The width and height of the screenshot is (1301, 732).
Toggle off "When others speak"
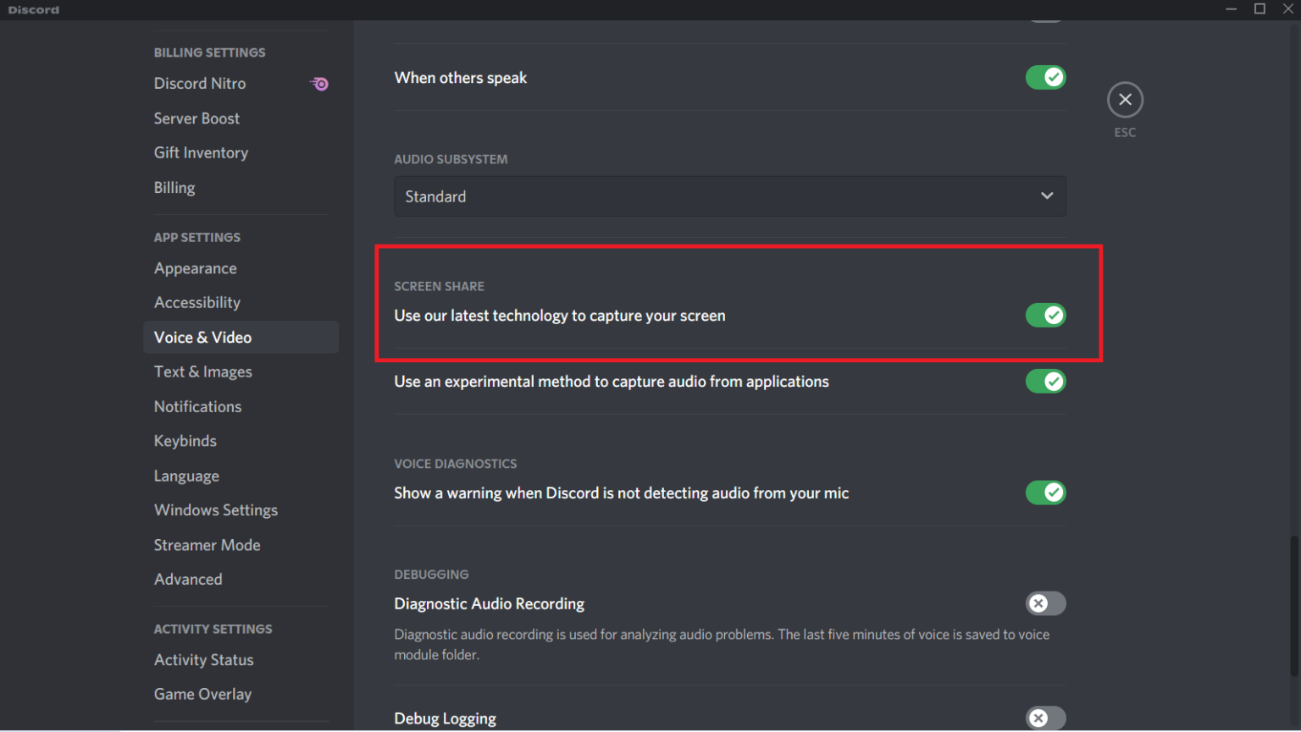(1045, 77)
